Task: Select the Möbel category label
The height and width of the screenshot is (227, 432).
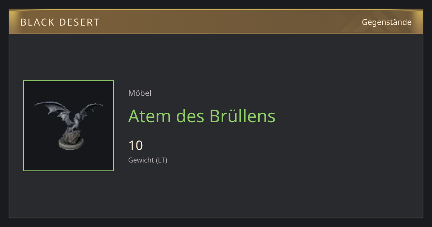Action: (140, 93)
